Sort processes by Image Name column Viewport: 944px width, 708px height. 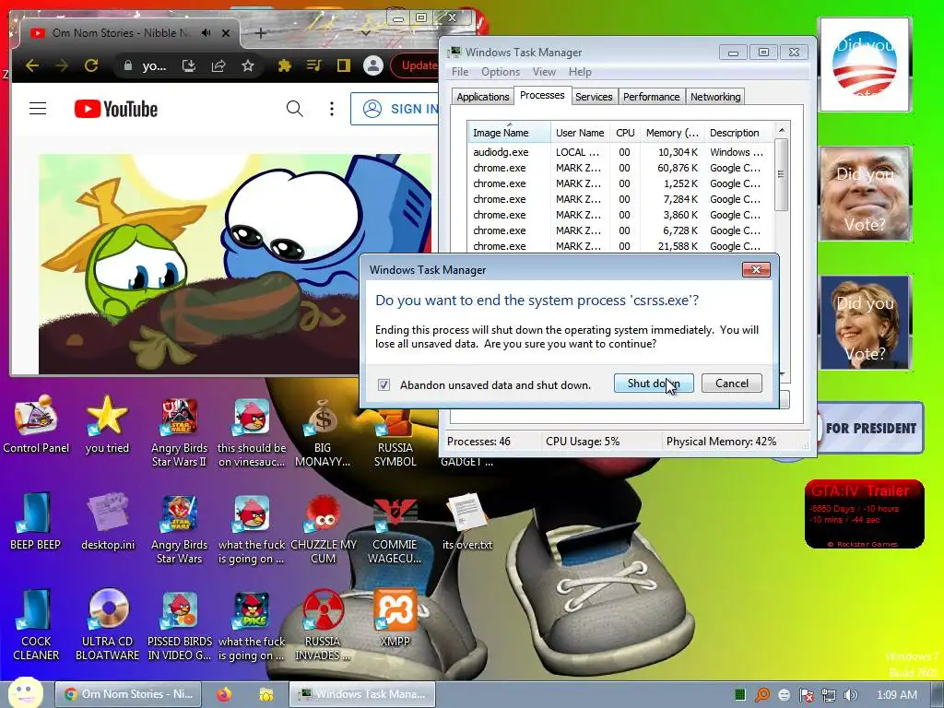[509, 133]
